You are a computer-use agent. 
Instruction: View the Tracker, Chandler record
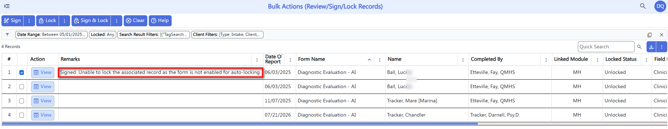click(43, 115)
